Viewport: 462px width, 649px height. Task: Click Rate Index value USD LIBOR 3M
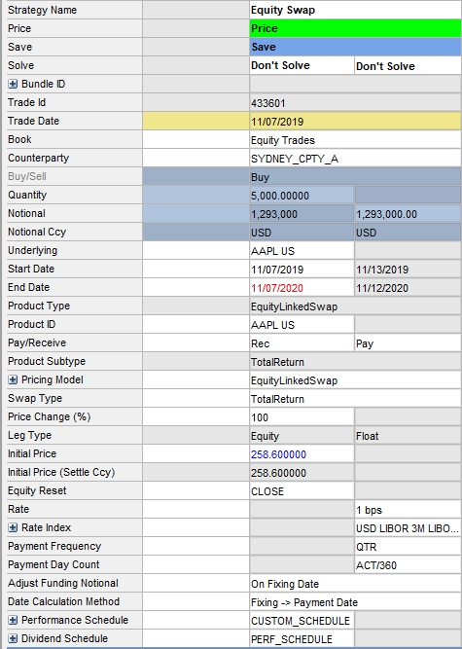[408, 527]
